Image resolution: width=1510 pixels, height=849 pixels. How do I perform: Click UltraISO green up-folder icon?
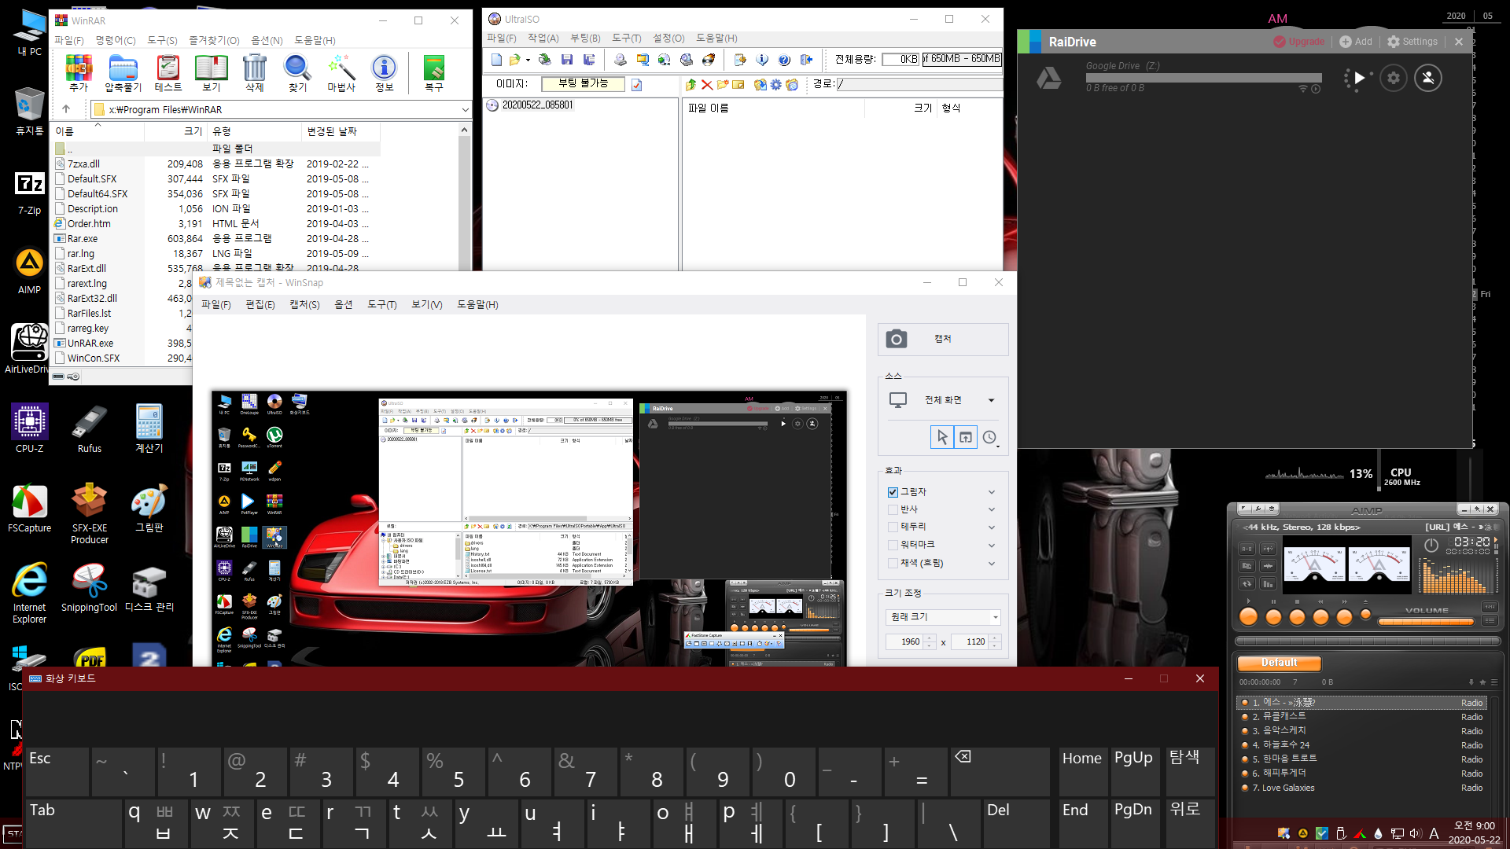pos(691,85)
